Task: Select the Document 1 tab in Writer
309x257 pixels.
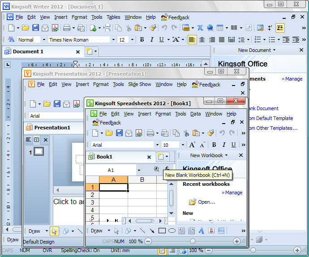Action: [x=43, y=51]
